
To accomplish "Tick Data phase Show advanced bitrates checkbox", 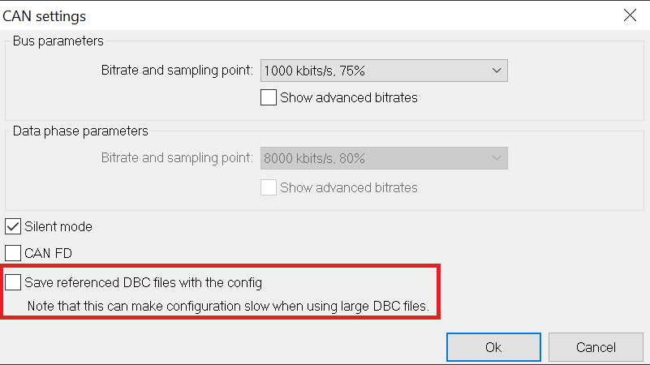I will pyautogui.click(x=269, y=187).
